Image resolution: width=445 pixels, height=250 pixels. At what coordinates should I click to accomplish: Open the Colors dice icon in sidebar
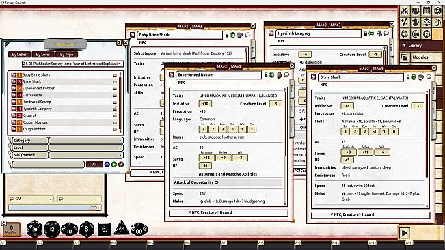pos(437,11)
